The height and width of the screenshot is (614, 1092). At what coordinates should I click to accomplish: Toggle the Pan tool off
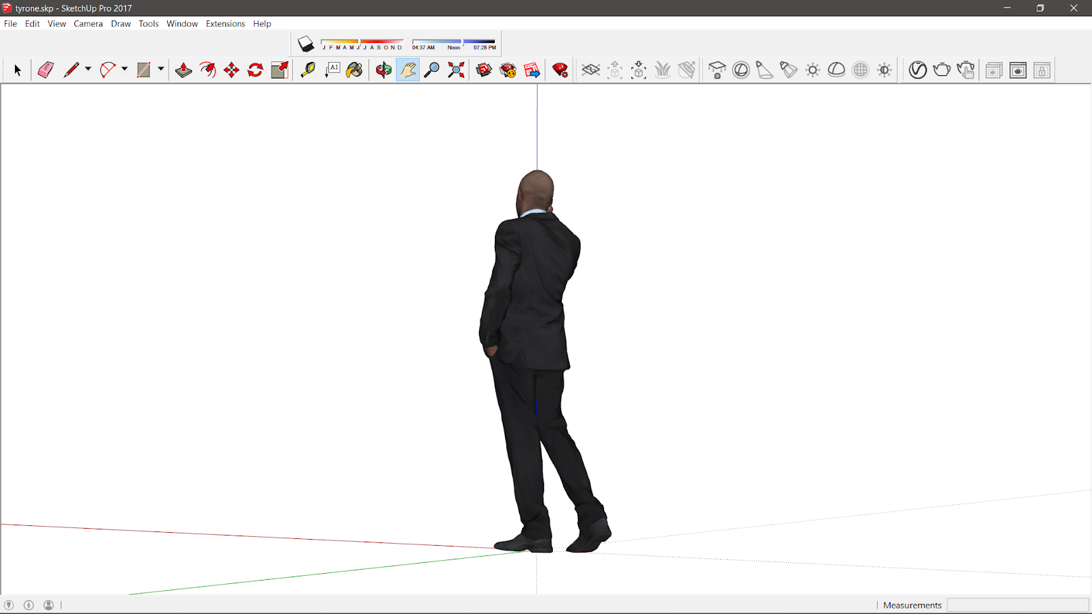point(407,70)
